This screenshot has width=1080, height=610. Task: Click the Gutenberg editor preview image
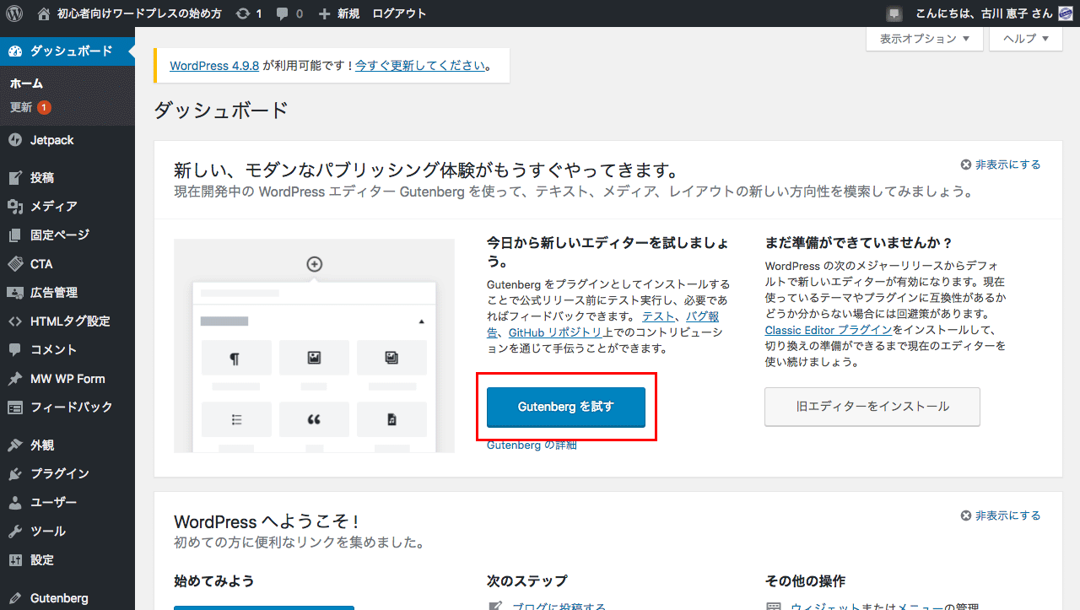(314, 346)
